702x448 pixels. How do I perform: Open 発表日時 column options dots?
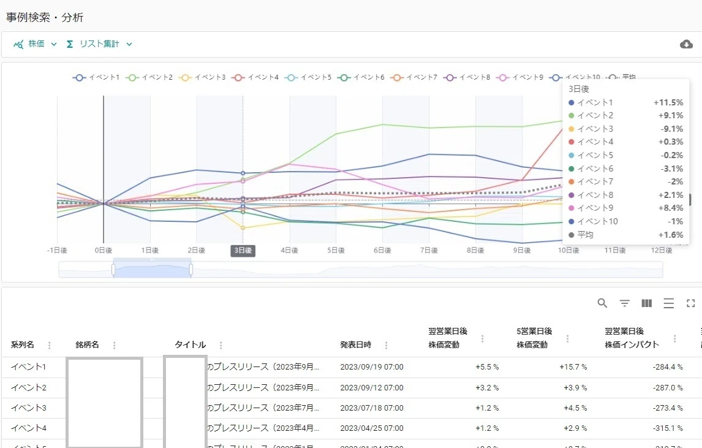point(386,345)
